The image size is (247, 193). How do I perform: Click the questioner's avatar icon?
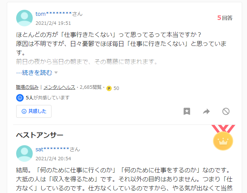click(x=24, y=18)
